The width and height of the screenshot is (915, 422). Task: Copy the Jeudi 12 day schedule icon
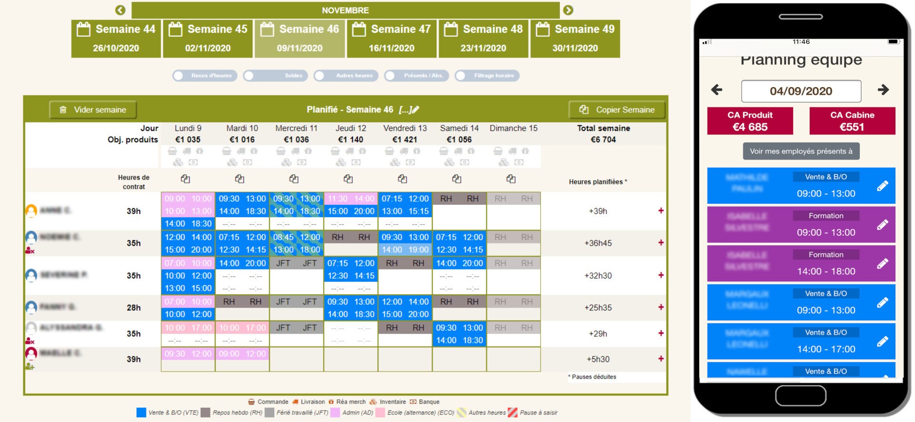(348, 179)
